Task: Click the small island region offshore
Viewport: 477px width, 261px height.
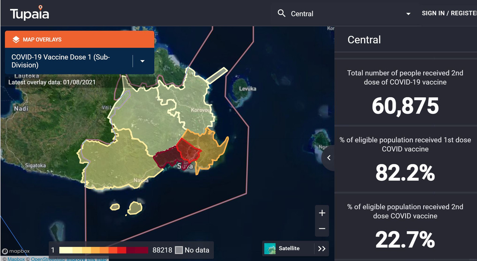Action: [135, 207]
